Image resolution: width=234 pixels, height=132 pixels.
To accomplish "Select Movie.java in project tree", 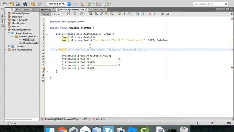I will point(29,40).
